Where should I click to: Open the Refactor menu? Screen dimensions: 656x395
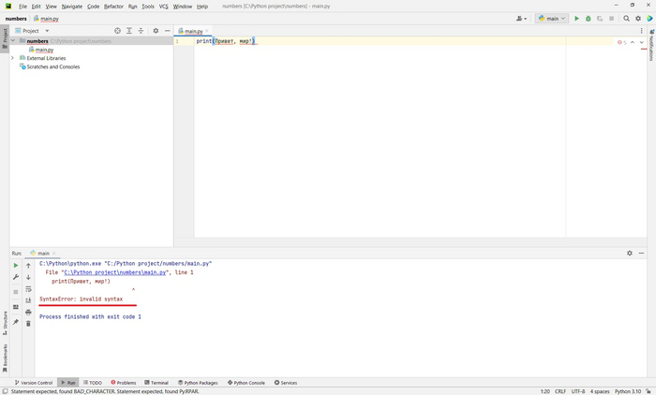(x=113, y=6)
